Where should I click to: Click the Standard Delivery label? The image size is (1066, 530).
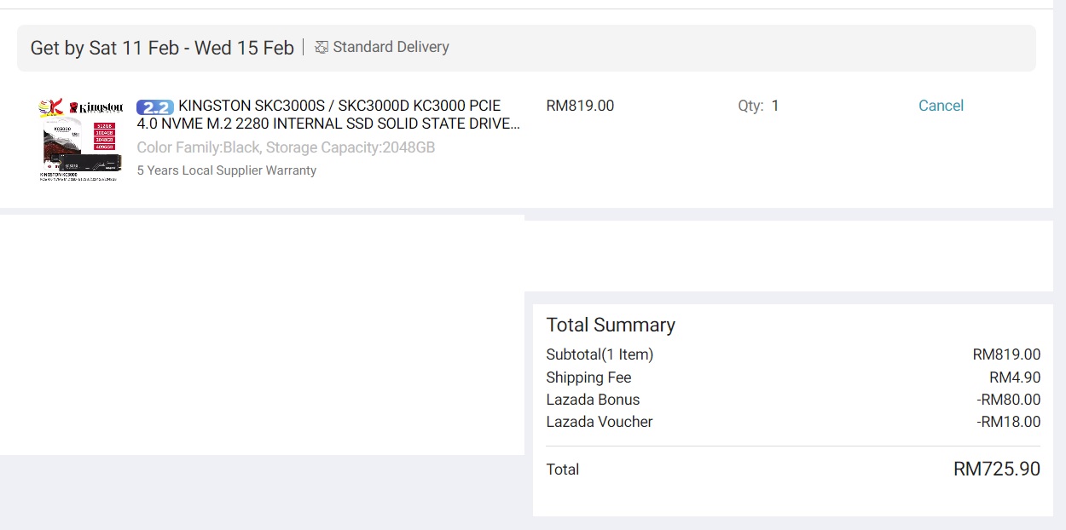[x=391, y=47]
